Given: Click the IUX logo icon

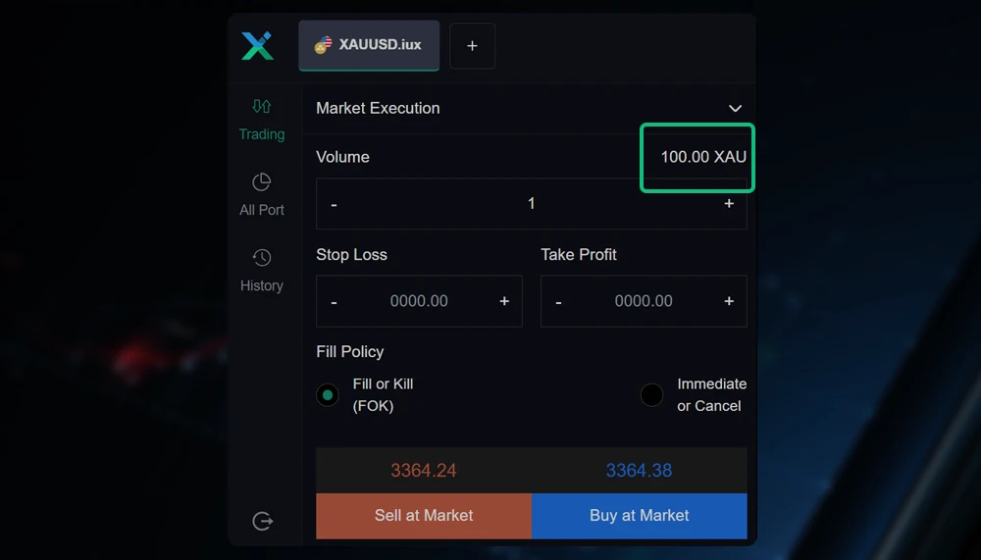Looking at the screenshot, I should (x=257, y=46).
